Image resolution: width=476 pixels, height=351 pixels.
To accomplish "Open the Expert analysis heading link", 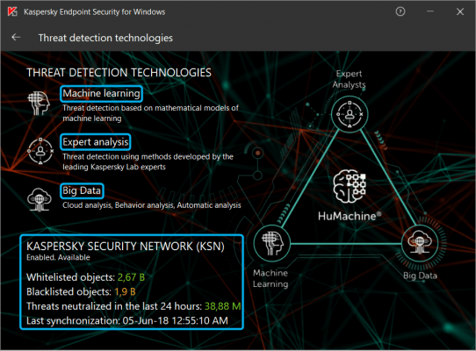I will (96, 142).
